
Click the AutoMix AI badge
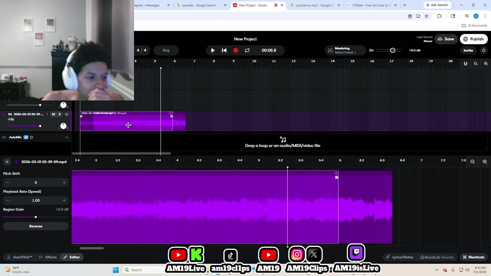(x=26, y=137)
